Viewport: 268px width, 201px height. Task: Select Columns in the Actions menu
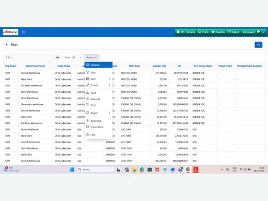click(99, 65)
